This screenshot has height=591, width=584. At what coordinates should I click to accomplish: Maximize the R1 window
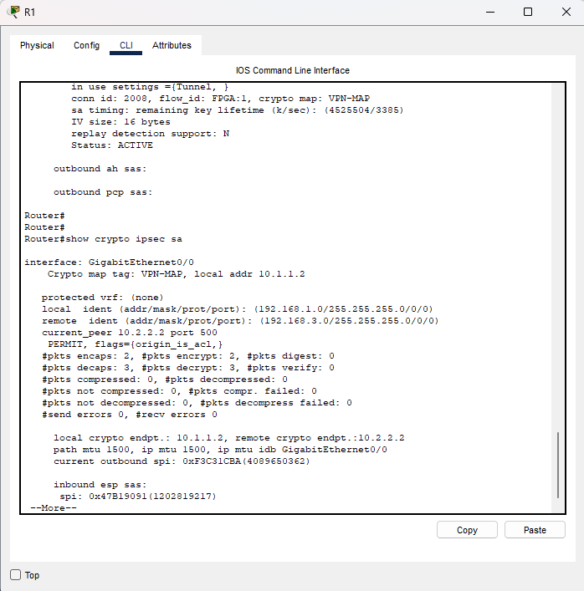528,12
